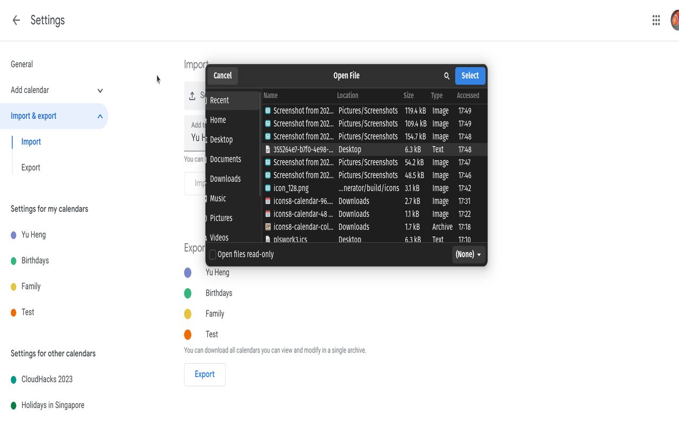Select the file named 355264e7-b7f0-4e98
This screenshot has width=679, height=424.
click(x=303, y=149)
